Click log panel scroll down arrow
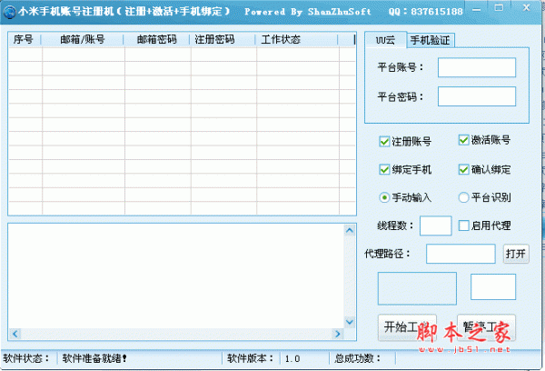The height and width of the screenshot is (371, 545). click(x=350, y=322)
